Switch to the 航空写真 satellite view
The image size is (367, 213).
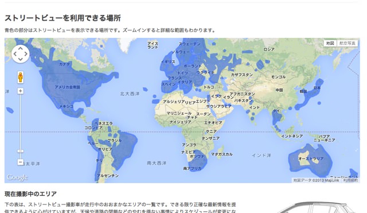347,44
